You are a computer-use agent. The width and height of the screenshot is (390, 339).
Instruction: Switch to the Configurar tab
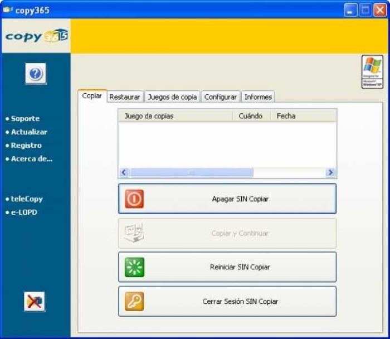point(221,97)
